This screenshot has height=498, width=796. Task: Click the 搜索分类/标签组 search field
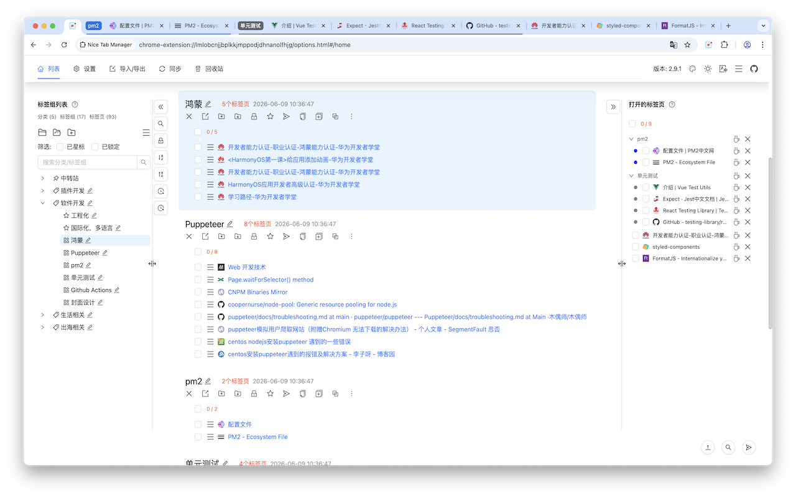[x=87, y=162]
